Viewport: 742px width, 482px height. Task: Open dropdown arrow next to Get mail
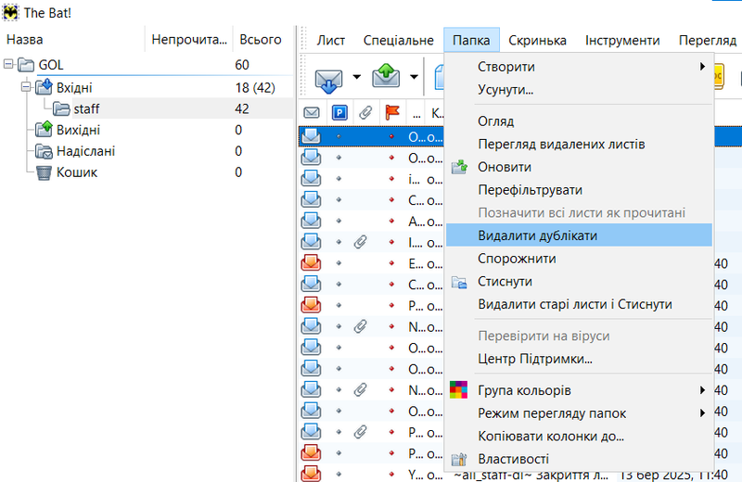[x=356, y=77]
